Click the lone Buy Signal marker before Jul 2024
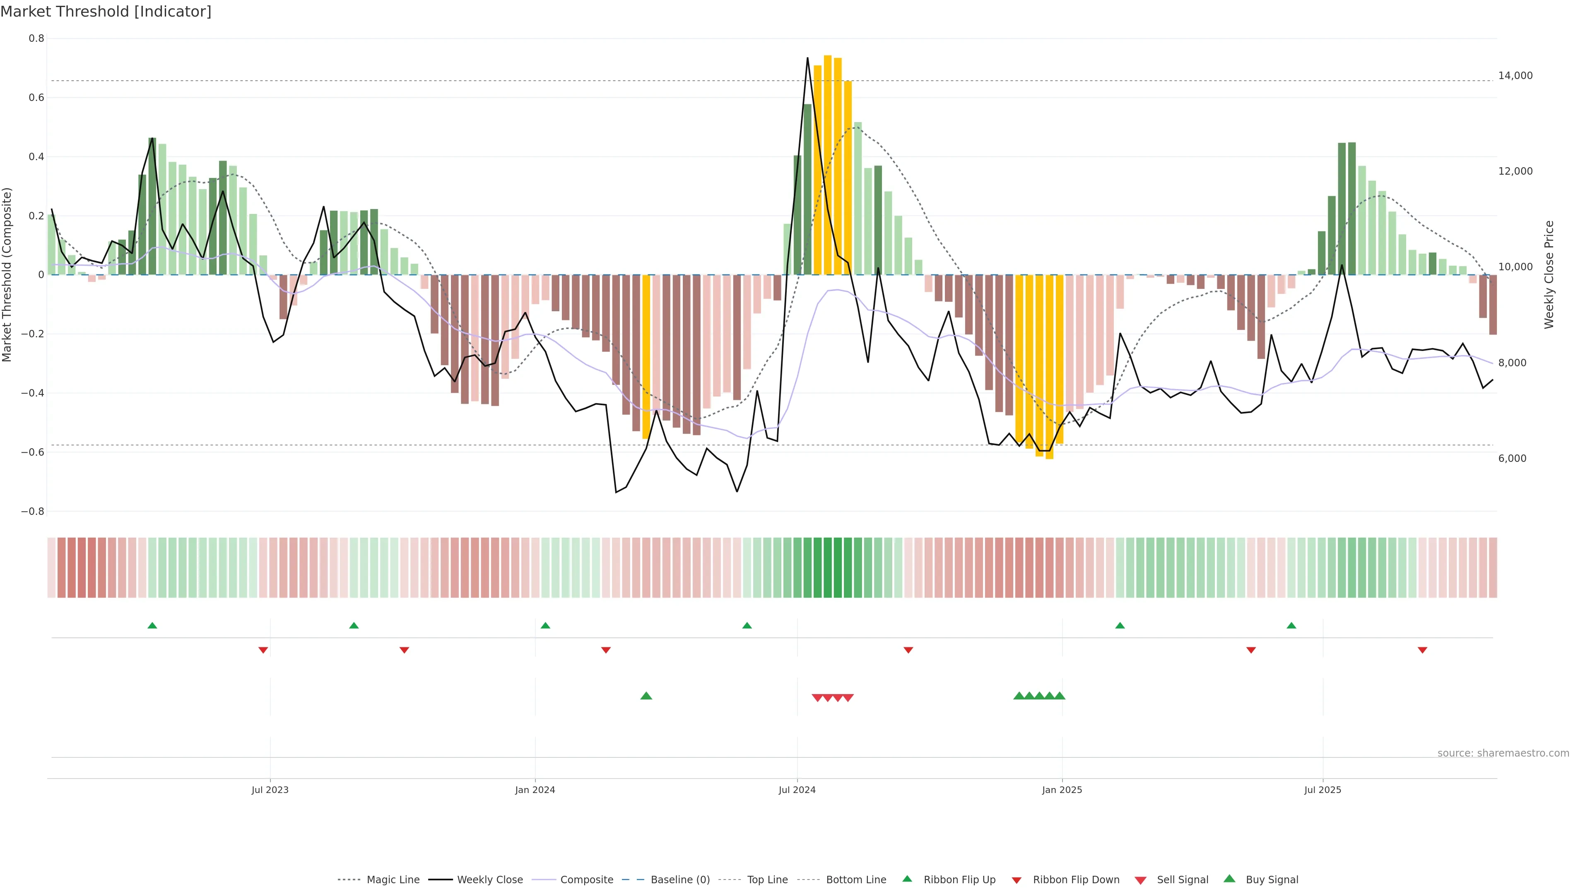1590x894 pixels. pyautogui.click(x=646, y=696)
